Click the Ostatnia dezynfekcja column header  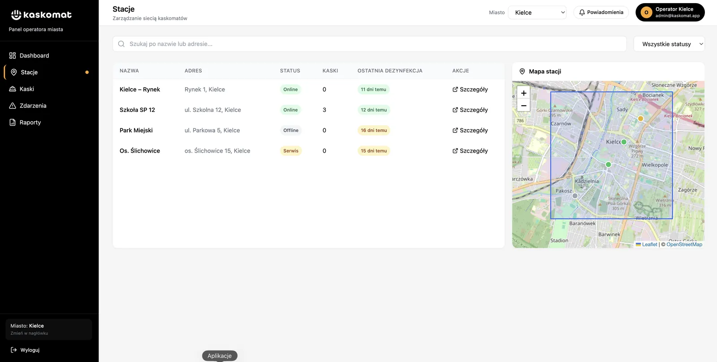coord(390,71)
